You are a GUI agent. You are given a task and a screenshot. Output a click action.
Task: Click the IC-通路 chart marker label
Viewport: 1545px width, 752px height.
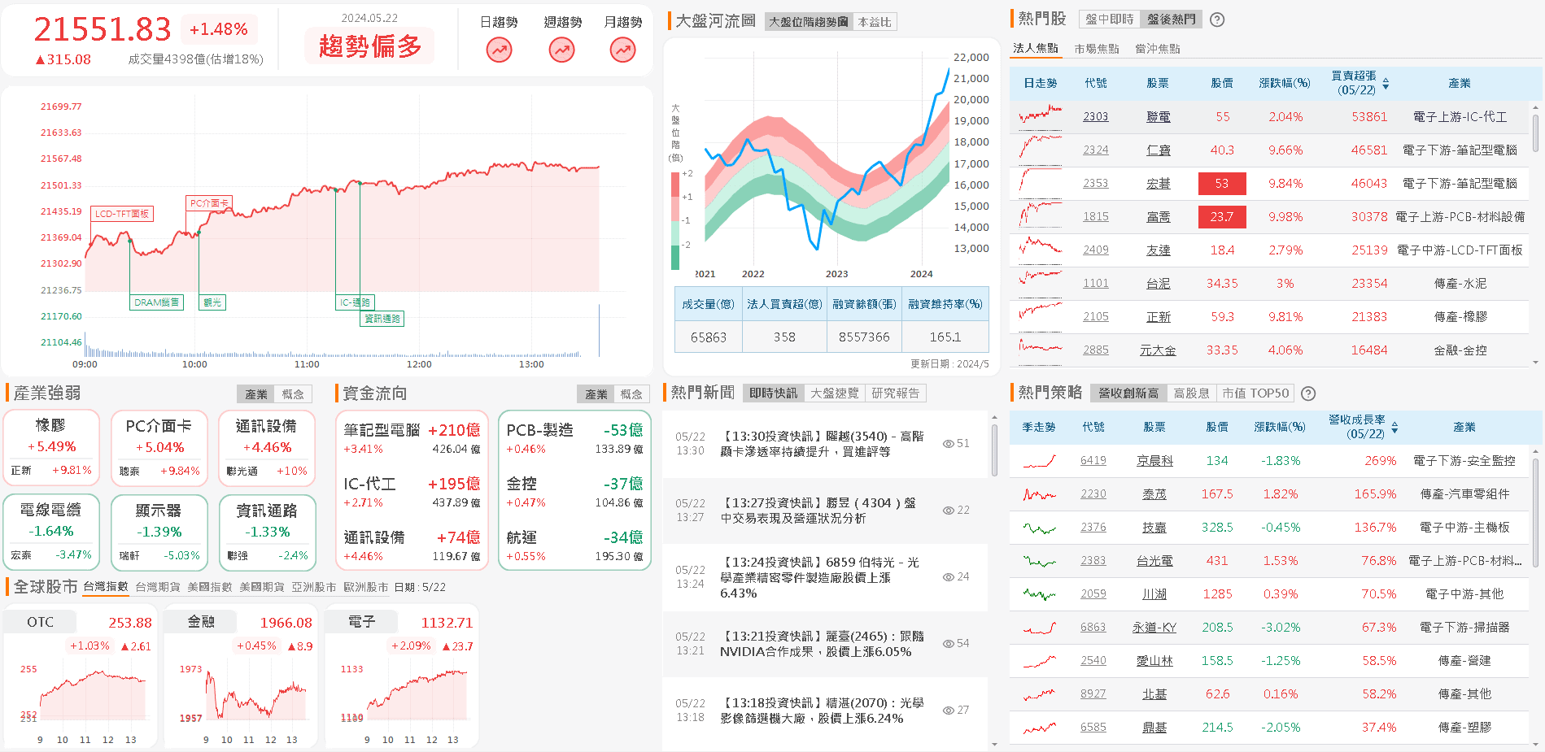pyautogui.click(x=356, y=302)
